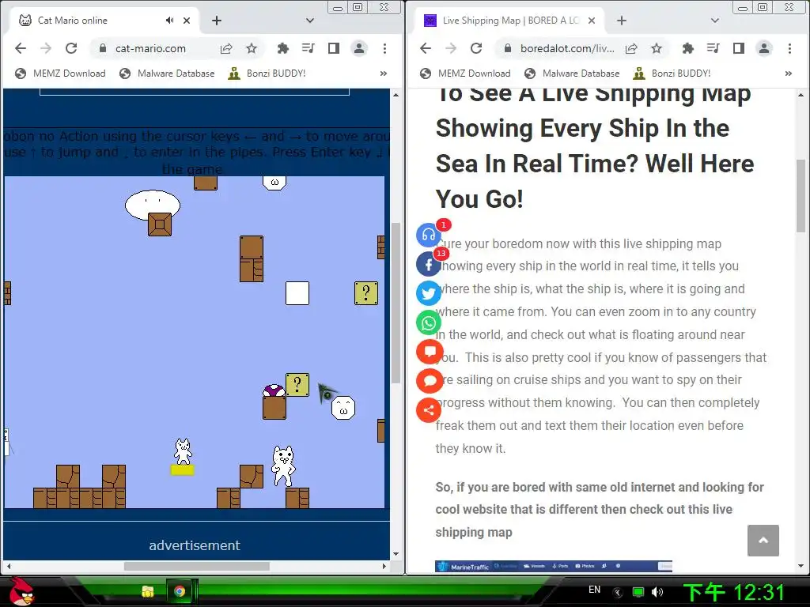This screenshot has width=810, height=607.
Task: Expand tab search in Live Shipping Map window
Action: [715, 21]
